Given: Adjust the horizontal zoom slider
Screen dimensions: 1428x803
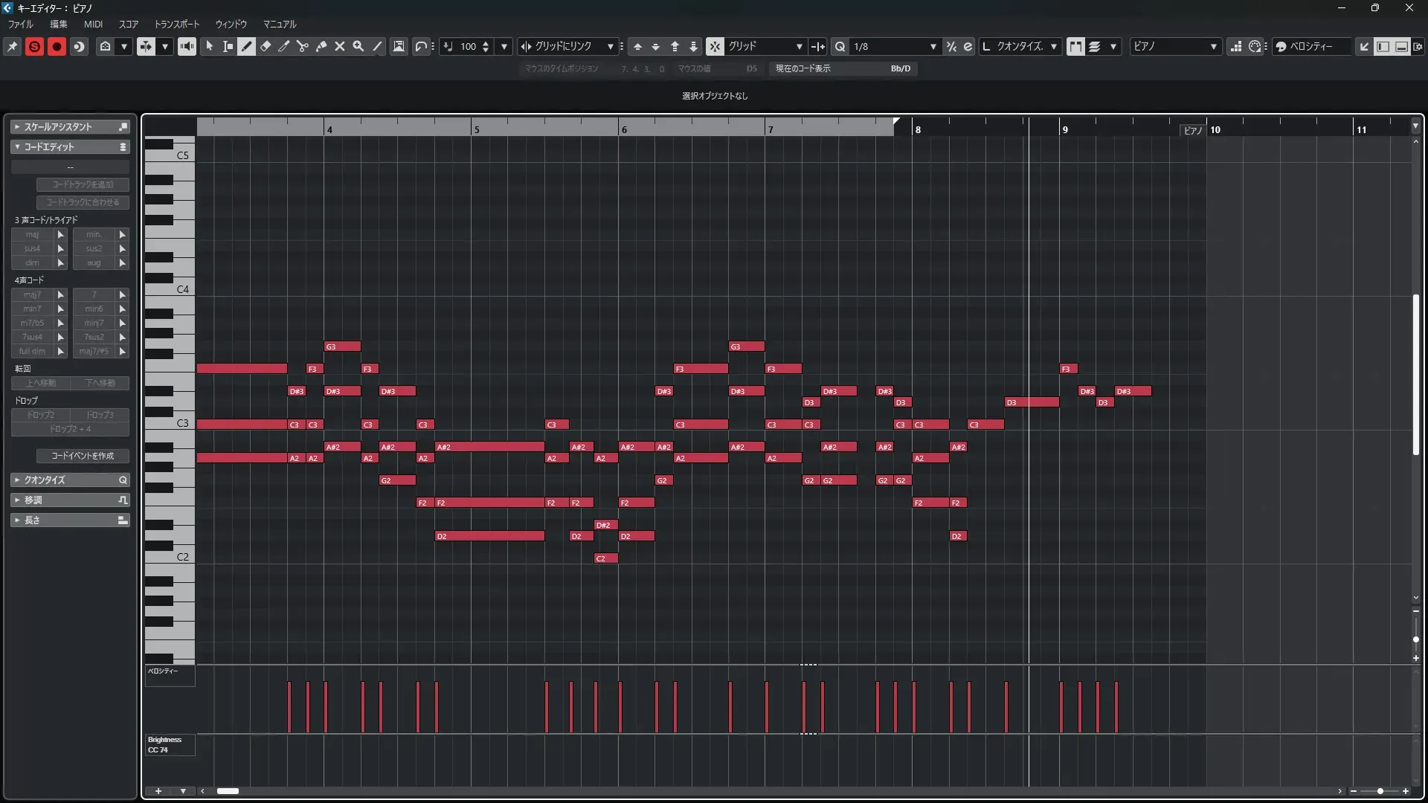Looking at the screenshot, I should pyautogui.click(x=1380, y=791).
